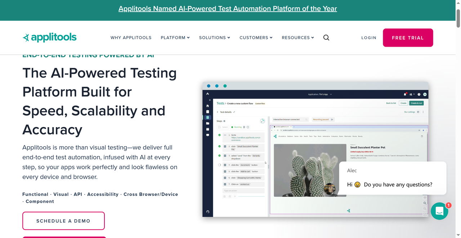Viewport: 461px width, 238px height.
Task: Click the cactus product image in the preview
Action: click(310, 170)
